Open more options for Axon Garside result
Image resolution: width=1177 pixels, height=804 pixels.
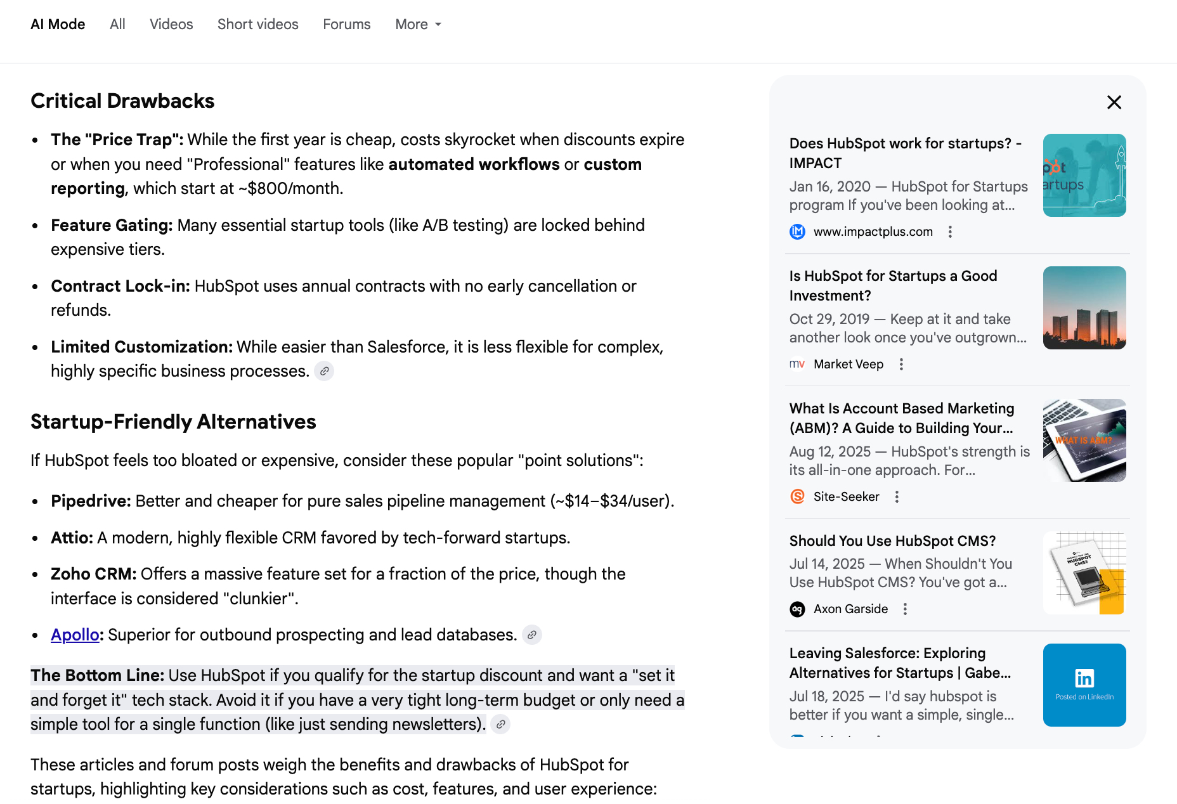pos(904,609)
